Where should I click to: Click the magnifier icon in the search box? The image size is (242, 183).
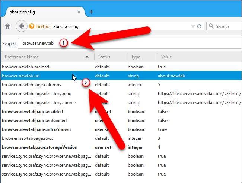coord(211,26)
